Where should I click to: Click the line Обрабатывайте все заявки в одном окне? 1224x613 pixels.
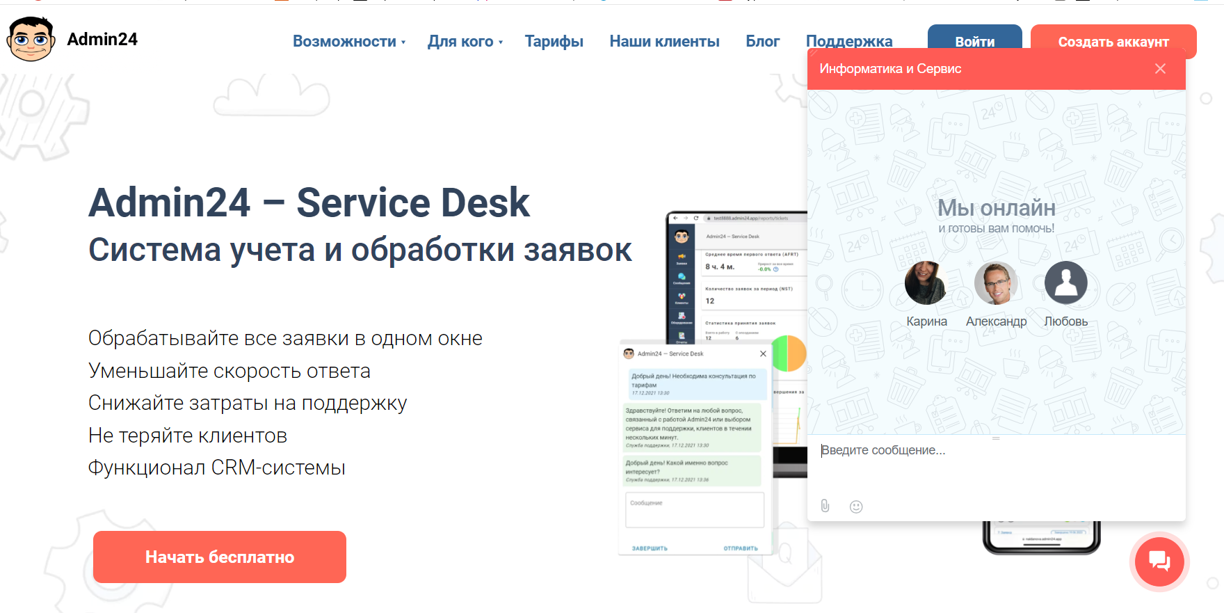point(285,338)
